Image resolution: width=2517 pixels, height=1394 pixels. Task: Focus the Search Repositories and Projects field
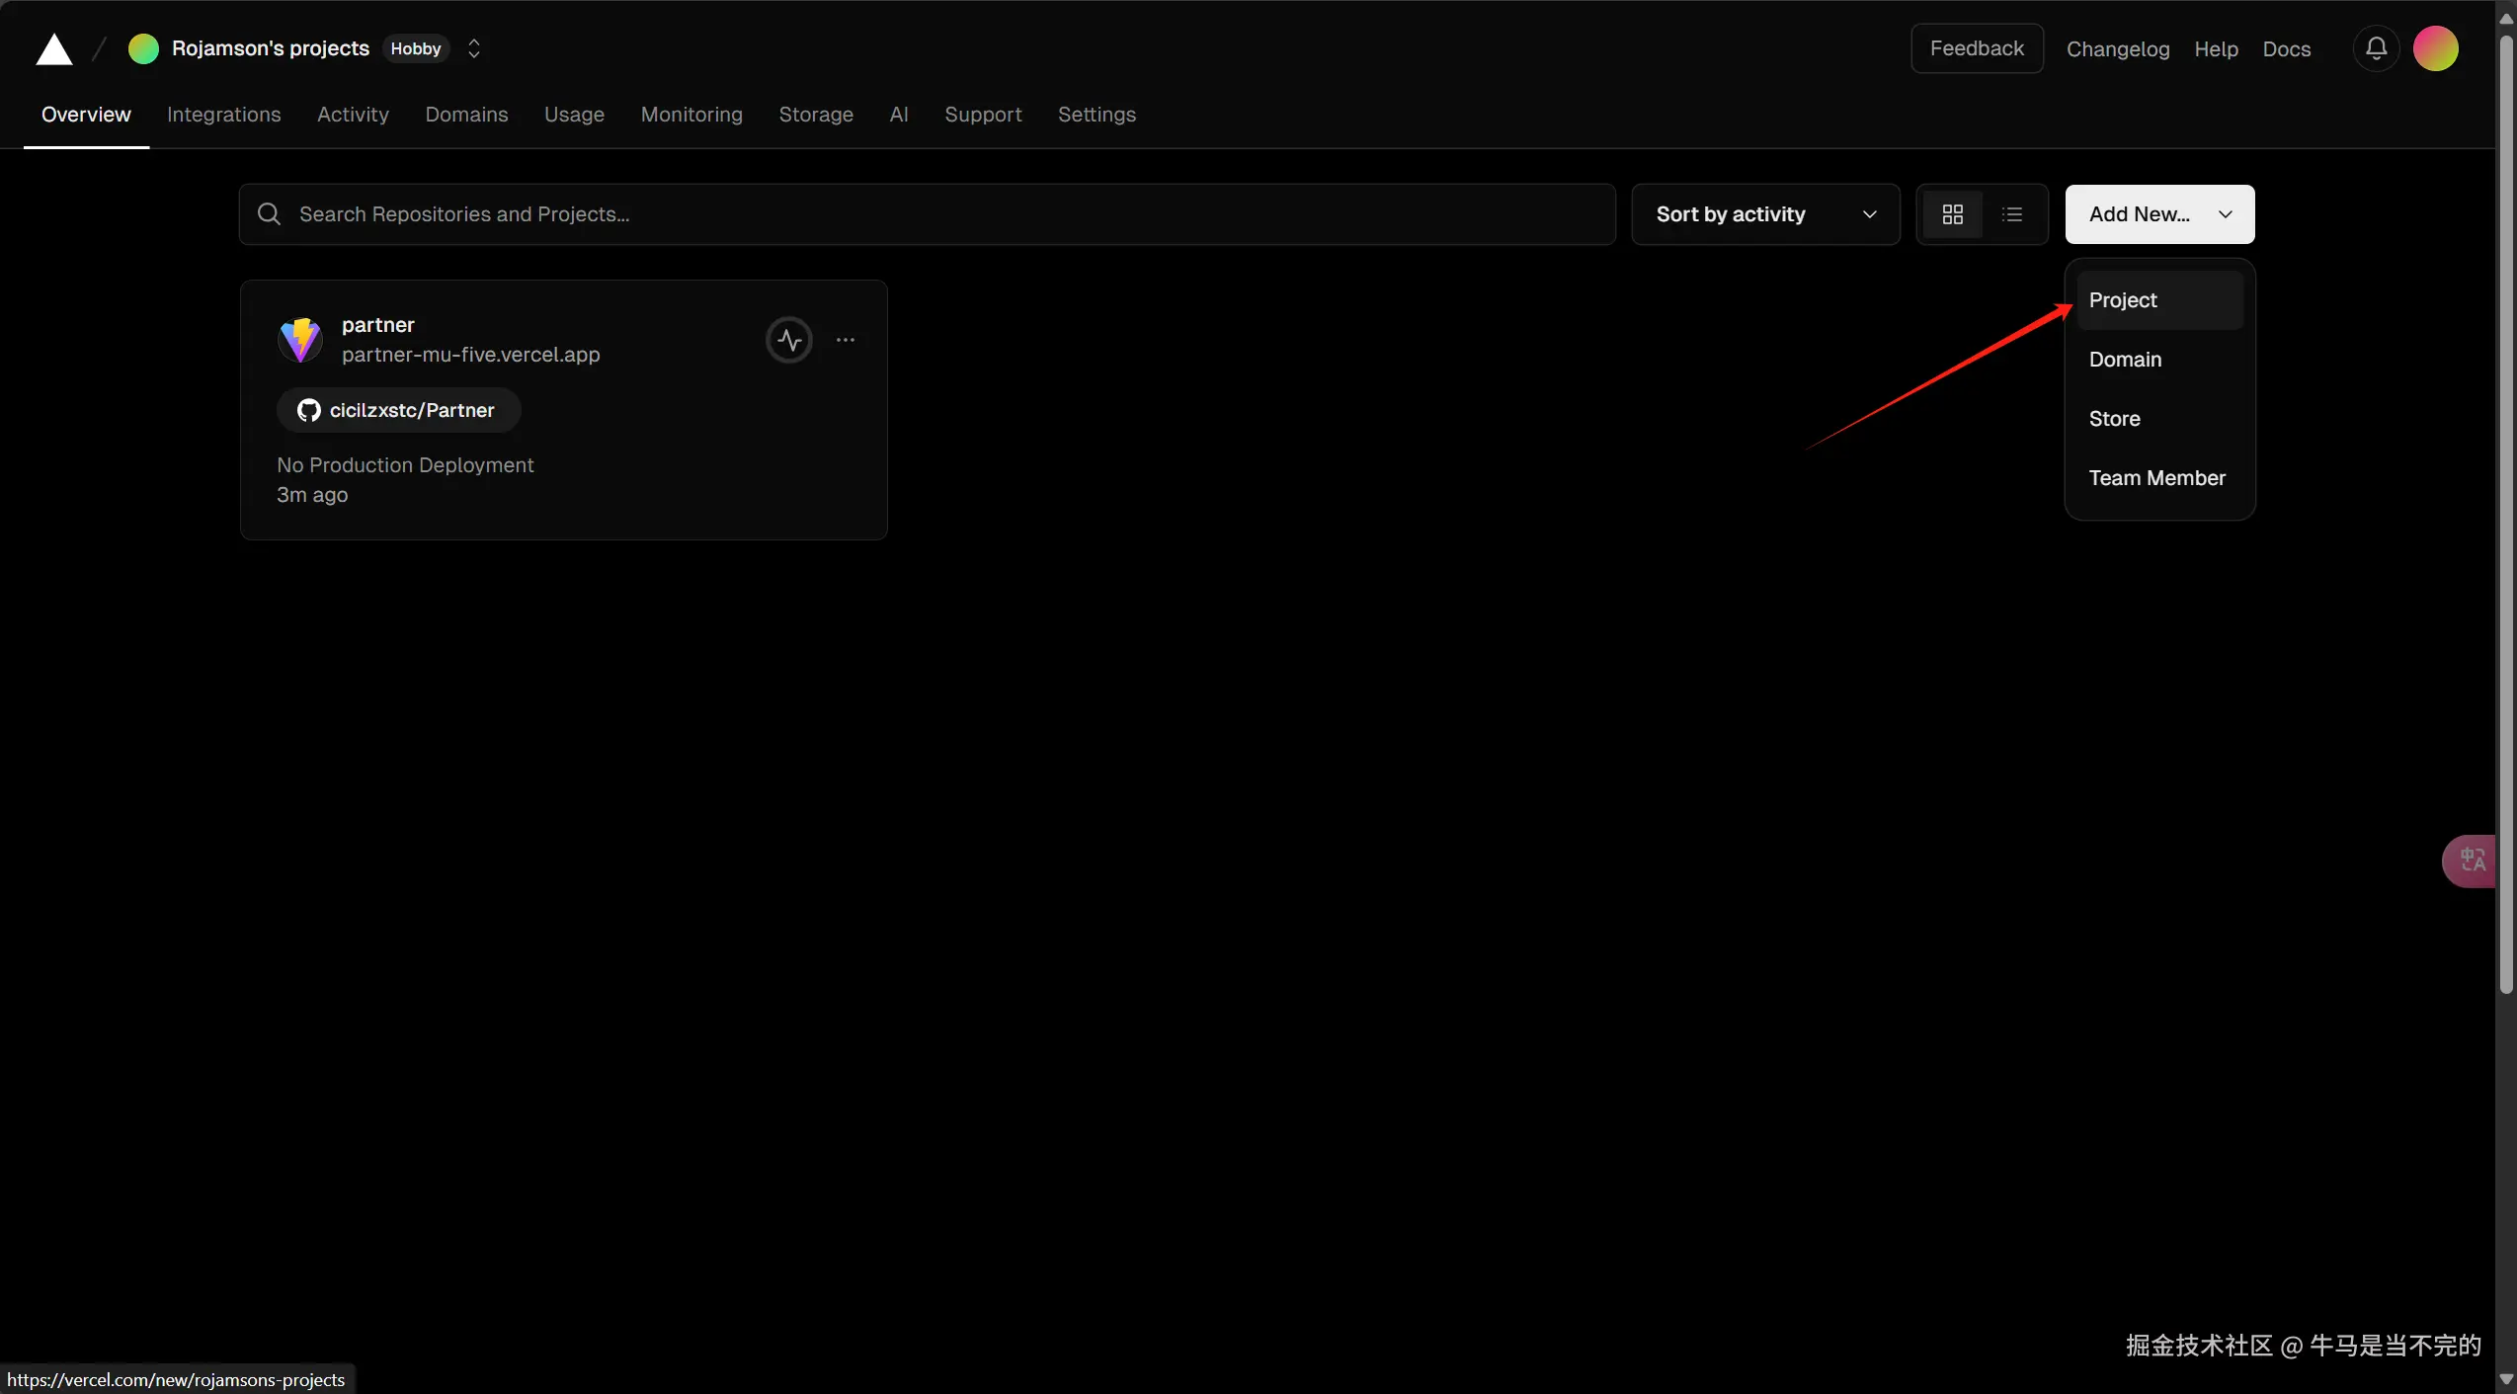(927, 214)
